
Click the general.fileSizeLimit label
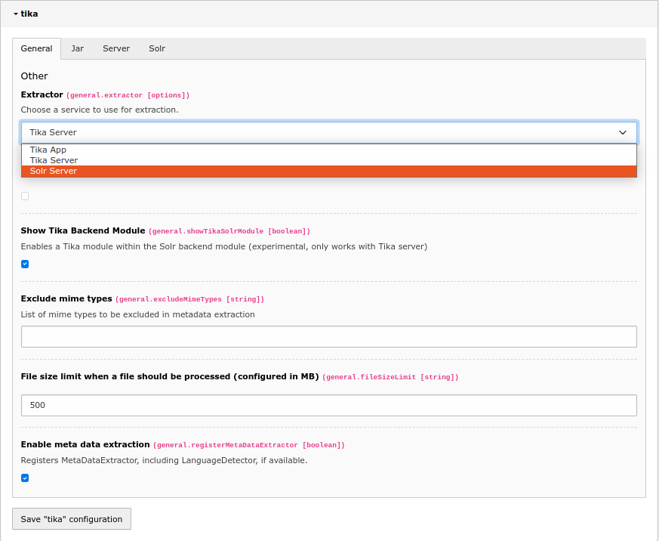click(390, 376)
